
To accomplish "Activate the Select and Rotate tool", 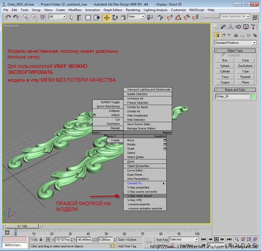I will [x=115, y=17].
